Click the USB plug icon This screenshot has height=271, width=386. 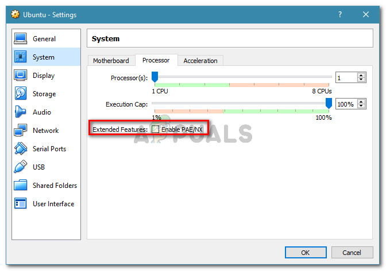click(21, 167)
